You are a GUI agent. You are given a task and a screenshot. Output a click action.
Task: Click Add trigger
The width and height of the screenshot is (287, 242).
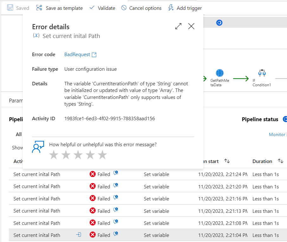185,8
